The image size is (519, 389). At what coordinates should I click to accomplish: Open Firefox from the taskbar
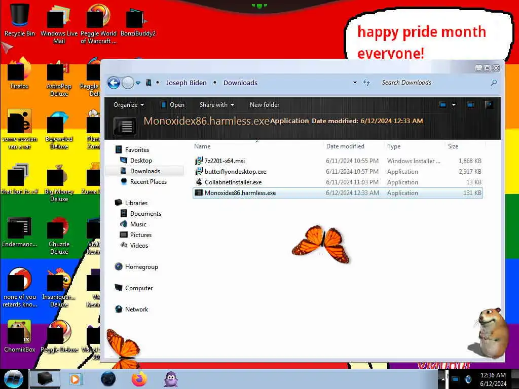click(x=139, y=379)
